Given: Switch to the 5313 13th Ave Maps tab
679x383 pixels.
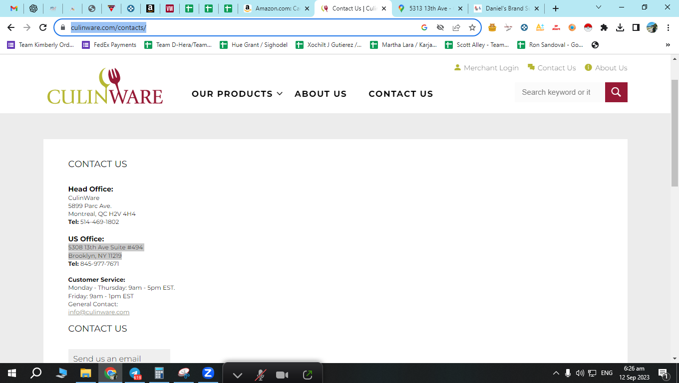Looking at the screenshot, I should click(430, 8).
